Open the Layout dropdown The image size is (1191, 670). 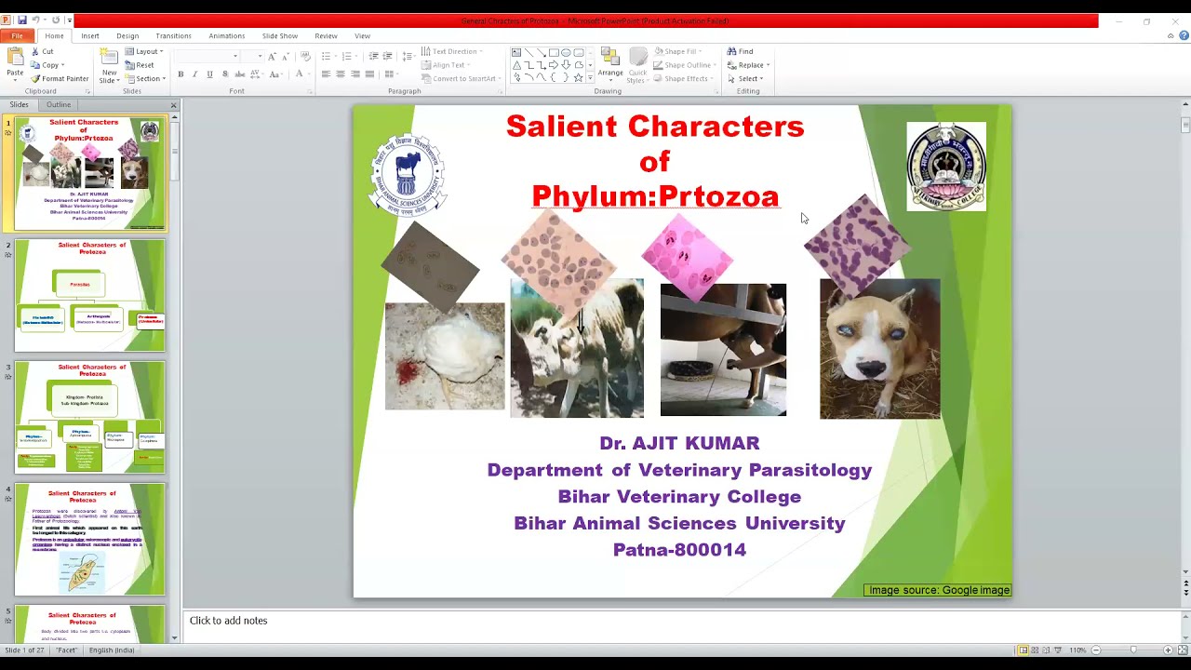click(x=144, y=51)
